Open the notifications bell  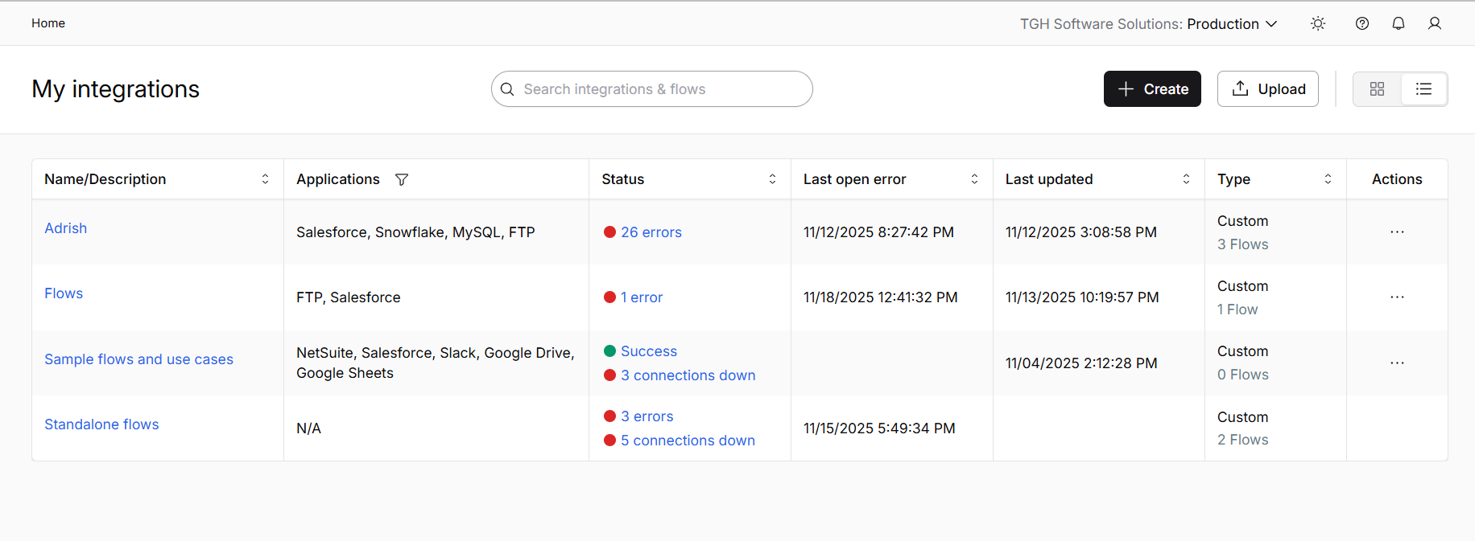1399,23
